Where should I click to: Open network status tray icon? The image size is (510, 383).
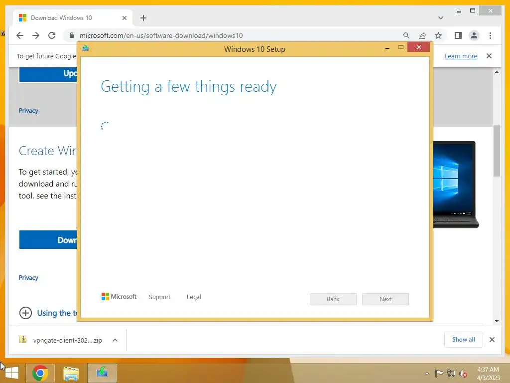(451, 374)
